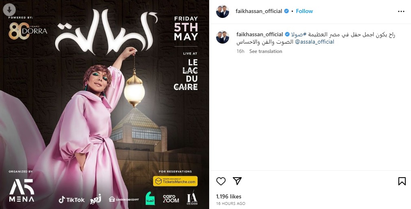Save post with bookmark icon
The image size is (411, 209).
coord(402,181)
